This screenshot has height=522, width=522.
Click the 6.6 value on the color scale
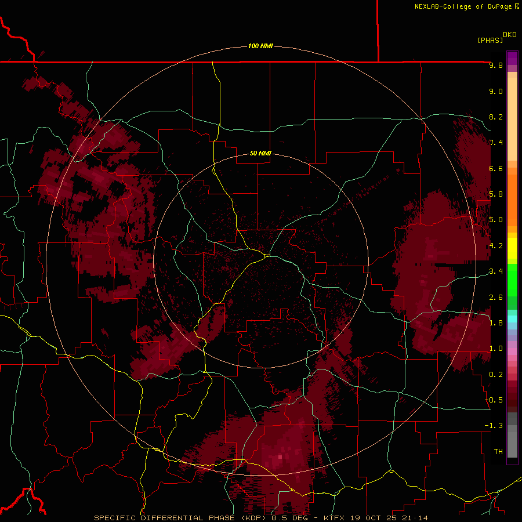(x=496, y=168)
